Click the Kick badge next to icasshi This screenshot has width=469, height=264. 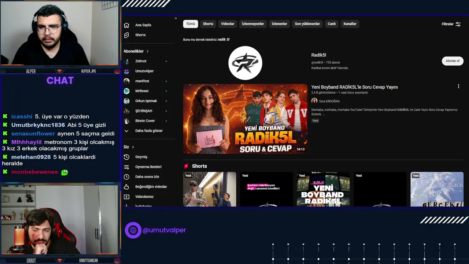click(5, 116)
